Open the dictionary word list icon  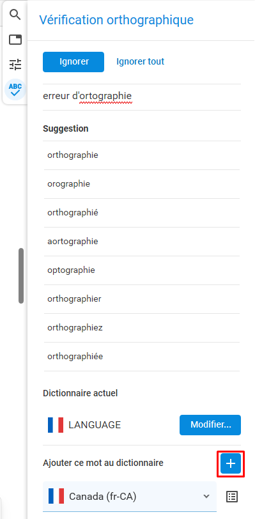[232, 497]
